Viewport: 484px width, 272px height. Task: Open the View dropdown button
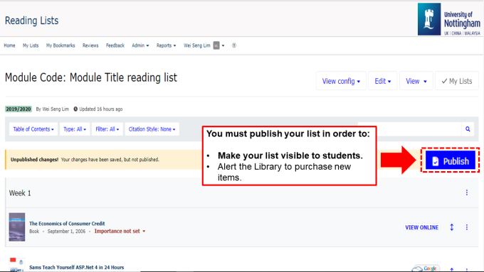(416, 81)
